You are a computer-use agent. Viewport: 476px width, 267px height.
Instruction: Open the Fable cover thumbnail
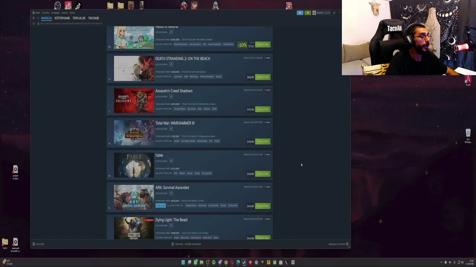(134, 165)
